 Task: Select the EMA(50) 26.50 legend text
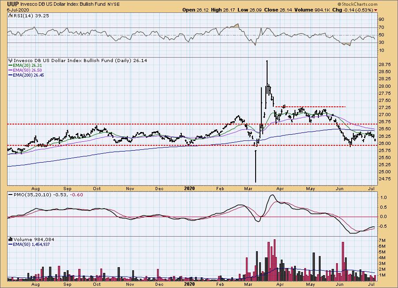point(27,70)
